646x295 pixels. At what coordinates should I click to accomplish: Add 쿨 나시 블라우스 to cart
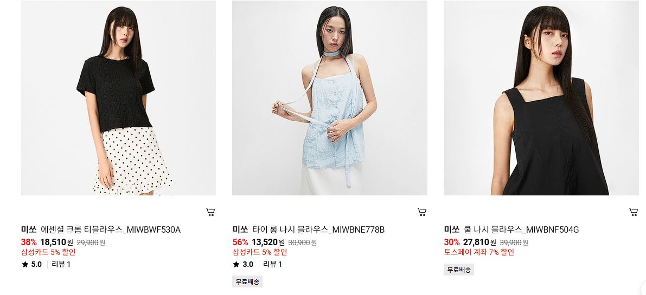pyautogui.click(x=634, y=212)
